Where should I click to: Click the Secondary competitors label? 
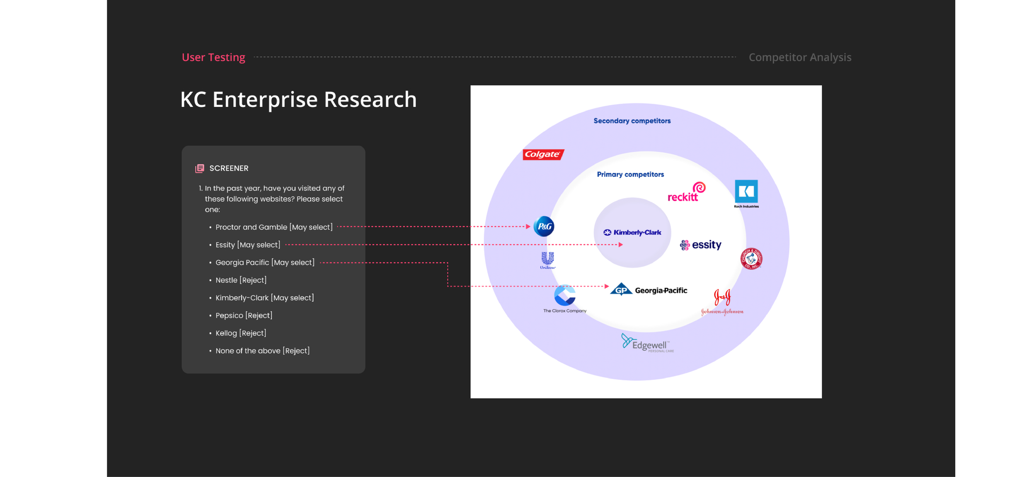pyautogui.click(x=632, y=121)
